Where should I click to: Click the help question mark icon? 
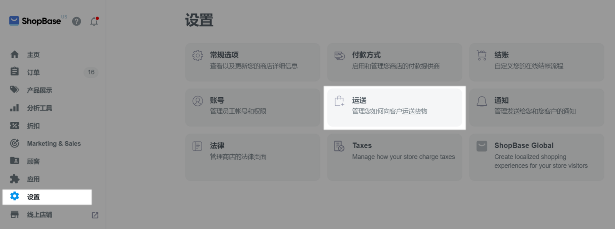click(76, 21)
